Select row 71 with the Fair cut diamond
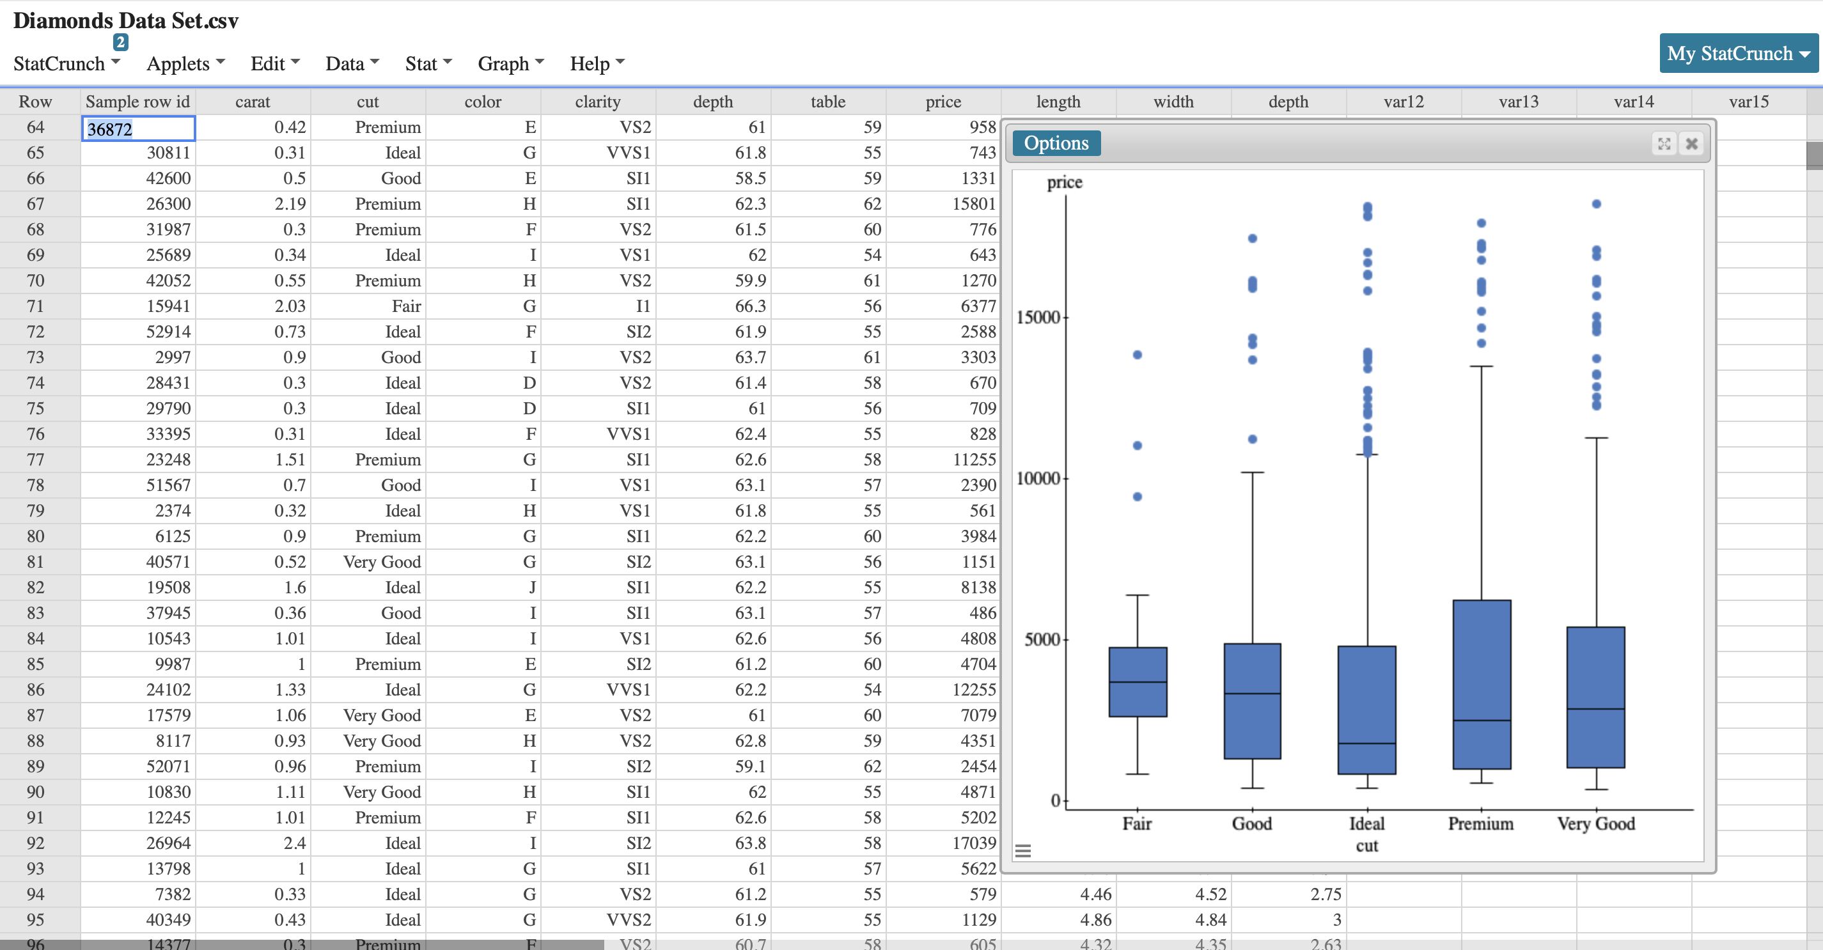The image size is (1823, 950). [35, 306]
